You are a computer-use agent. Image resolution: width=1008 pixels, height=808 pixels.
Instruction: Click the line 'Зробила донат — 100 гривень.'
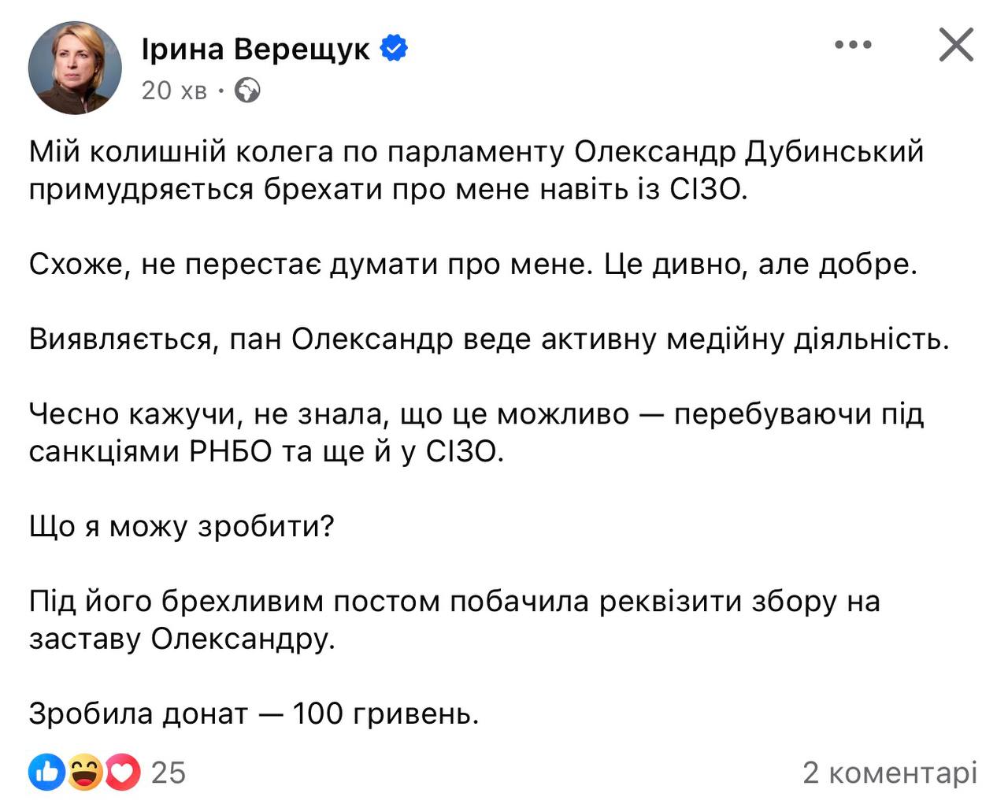coord(254,713)
